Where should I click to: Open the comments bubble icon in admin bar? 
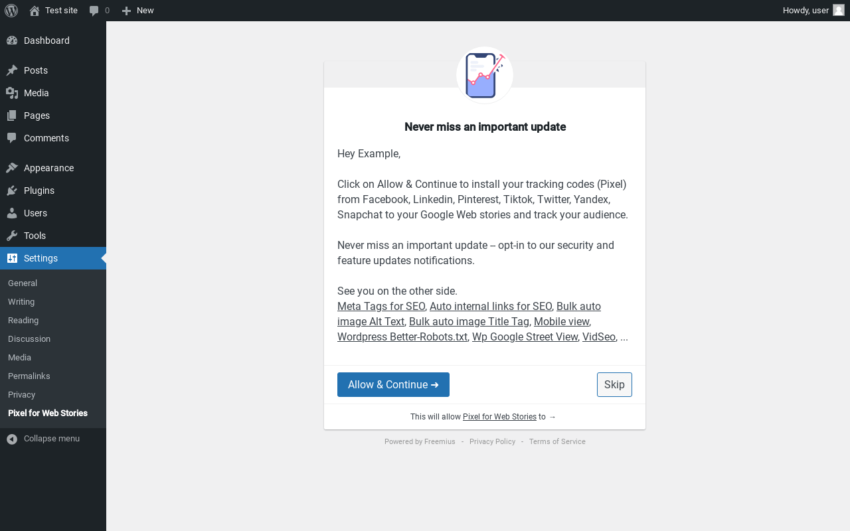coord(94,11)
